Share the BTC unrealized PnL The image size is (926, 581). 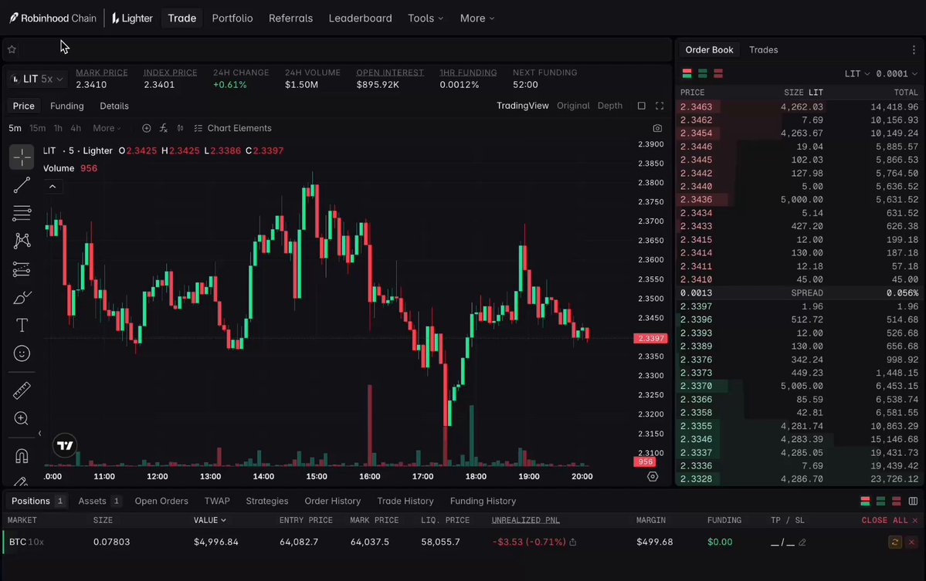(x=573, y=542)
